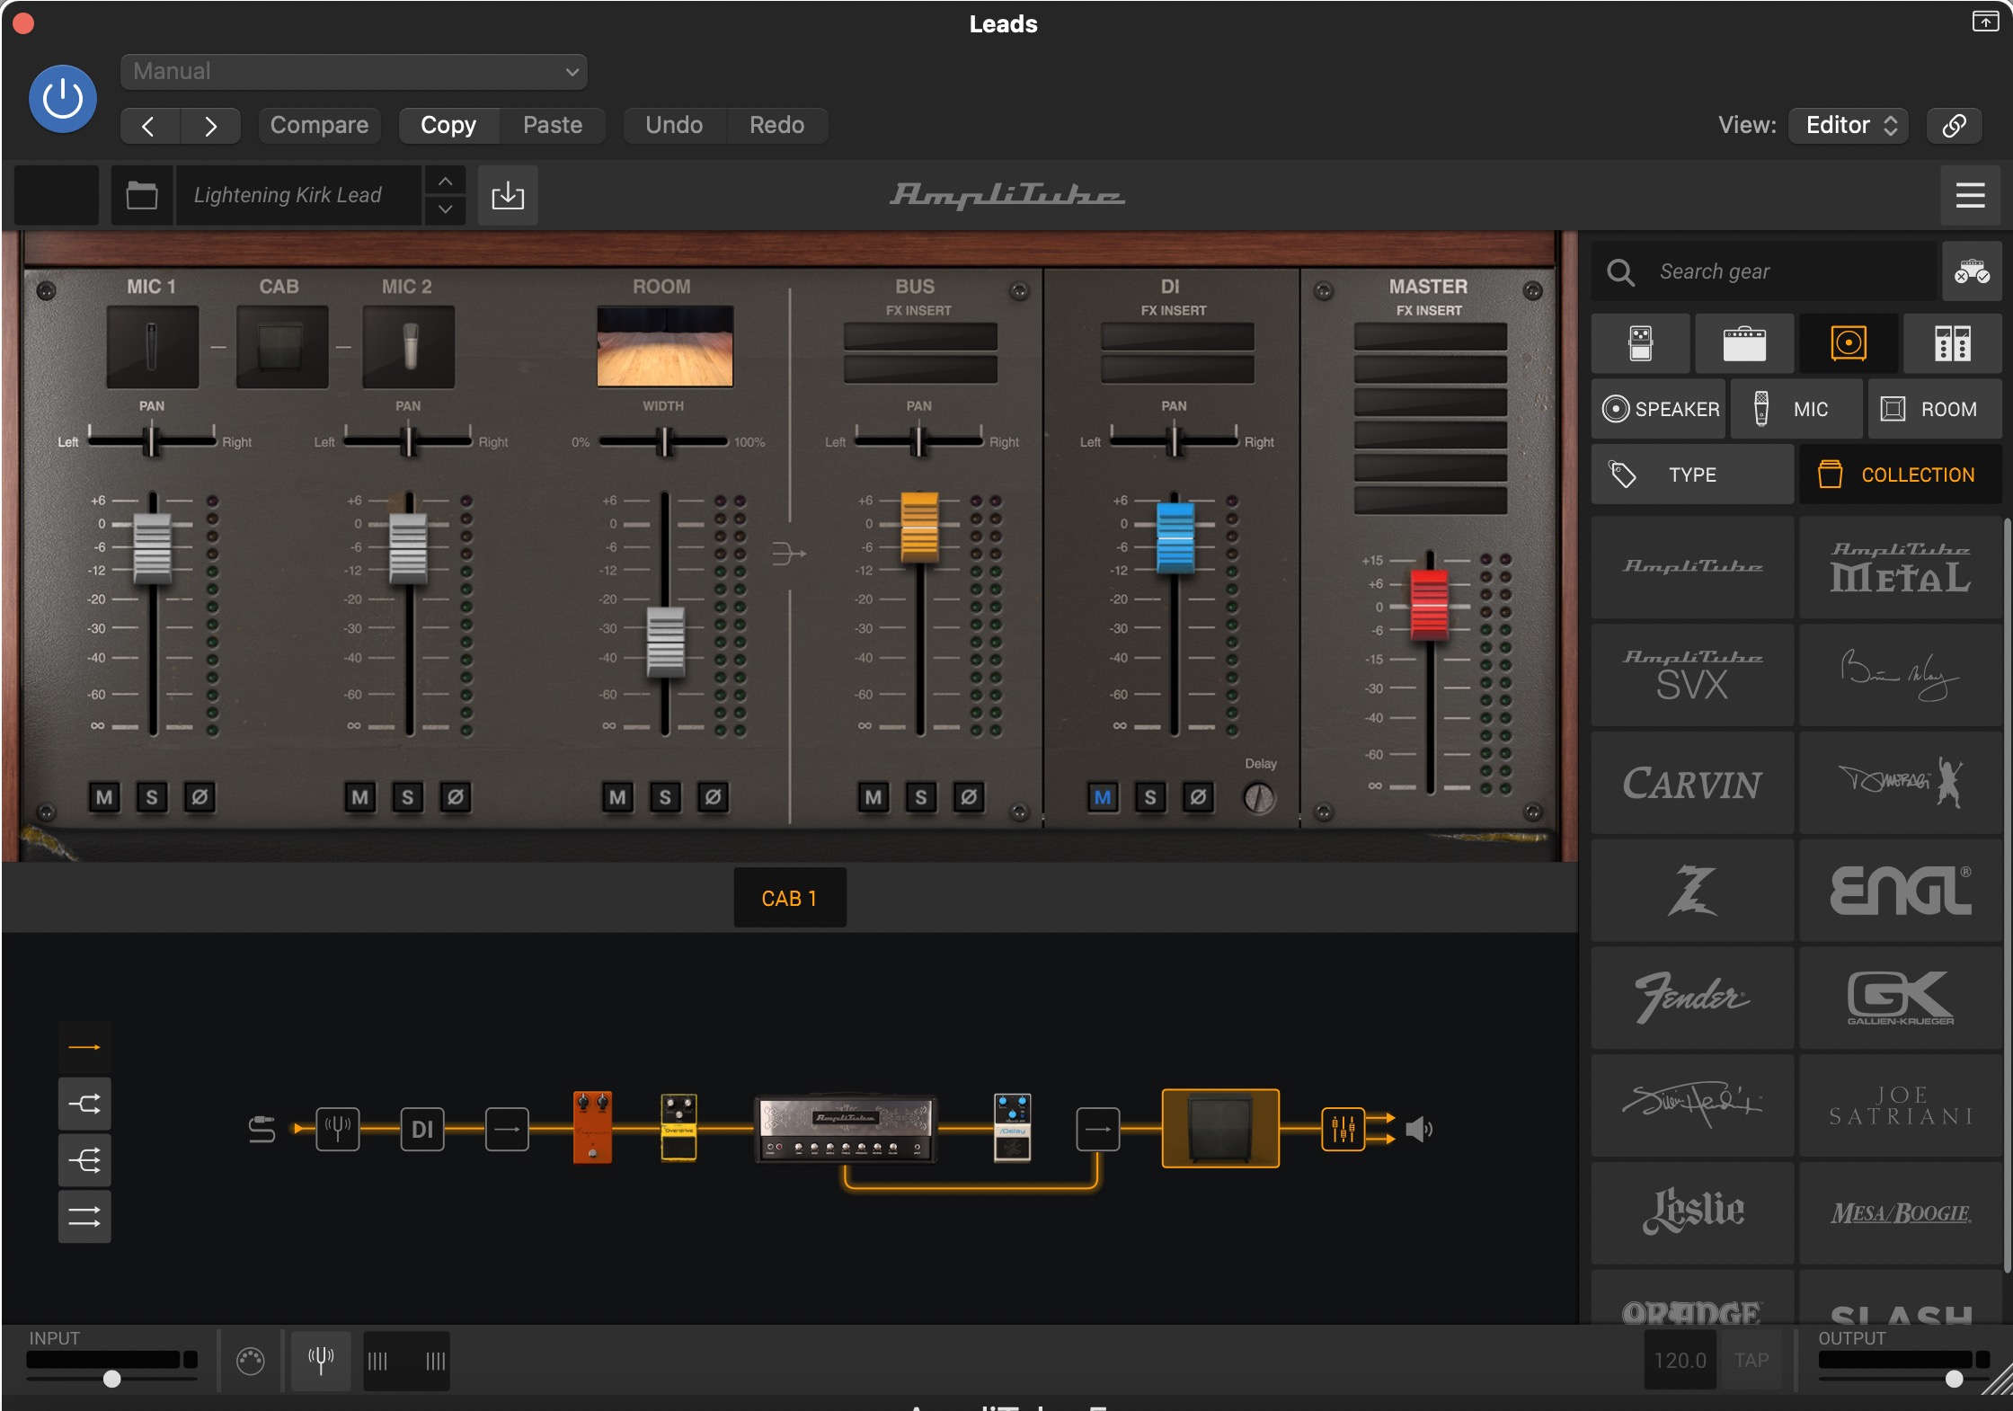The width and height of the screenshot is (2013, 1411).
Task: Filter gear by COLLECTION
Action: [1901, 475]
